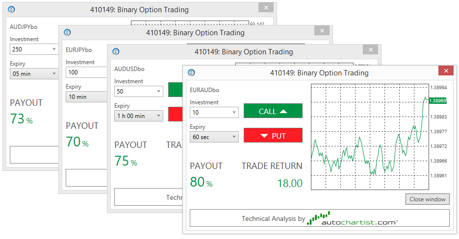Open Expiry dropdown showing 1 h 00 min
This screenshot has width=459, height=239.
138,116
